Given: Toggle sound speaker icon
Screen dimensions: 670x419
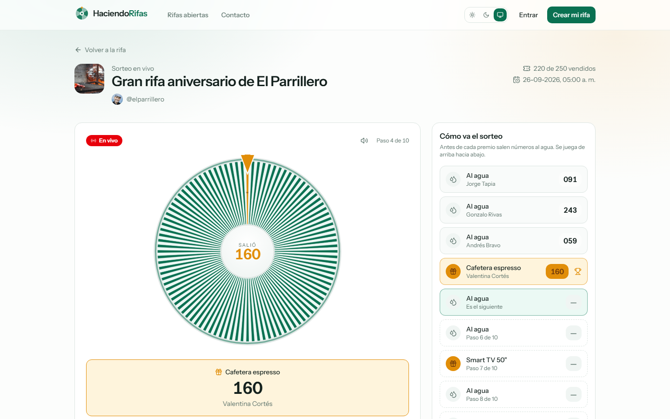Looking at the screenshot, I should click(364, 141).
